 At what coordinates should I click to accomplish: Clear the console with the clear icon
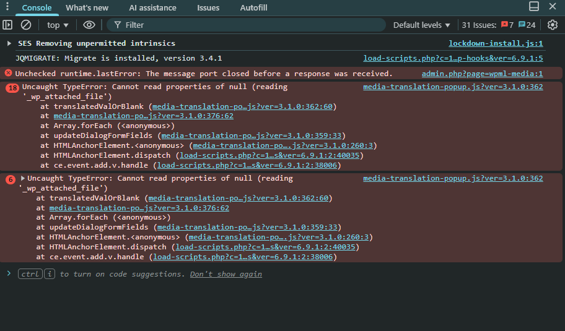pyautogui.click(x=26, y=25)
